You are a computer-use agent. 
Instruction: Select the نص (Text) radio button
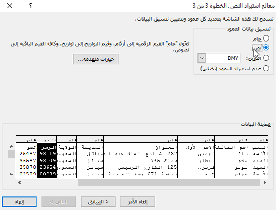click(266, 47)
